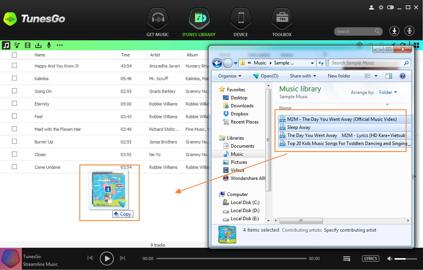Sort tracks by Time column header

click(125, 55)
